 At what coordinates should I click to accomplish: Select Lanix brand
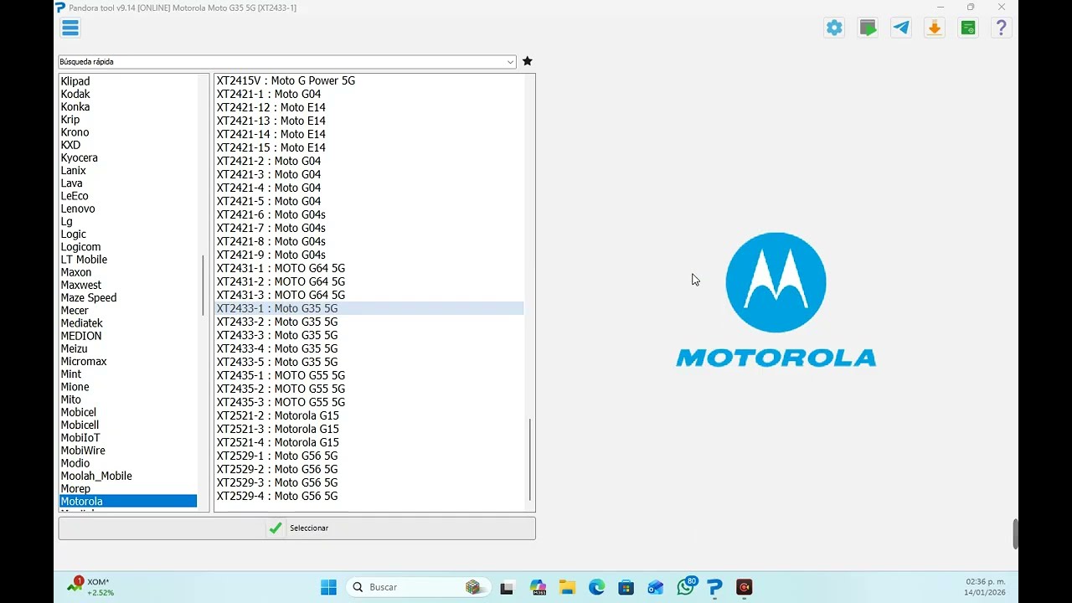(x=73, y=170)
